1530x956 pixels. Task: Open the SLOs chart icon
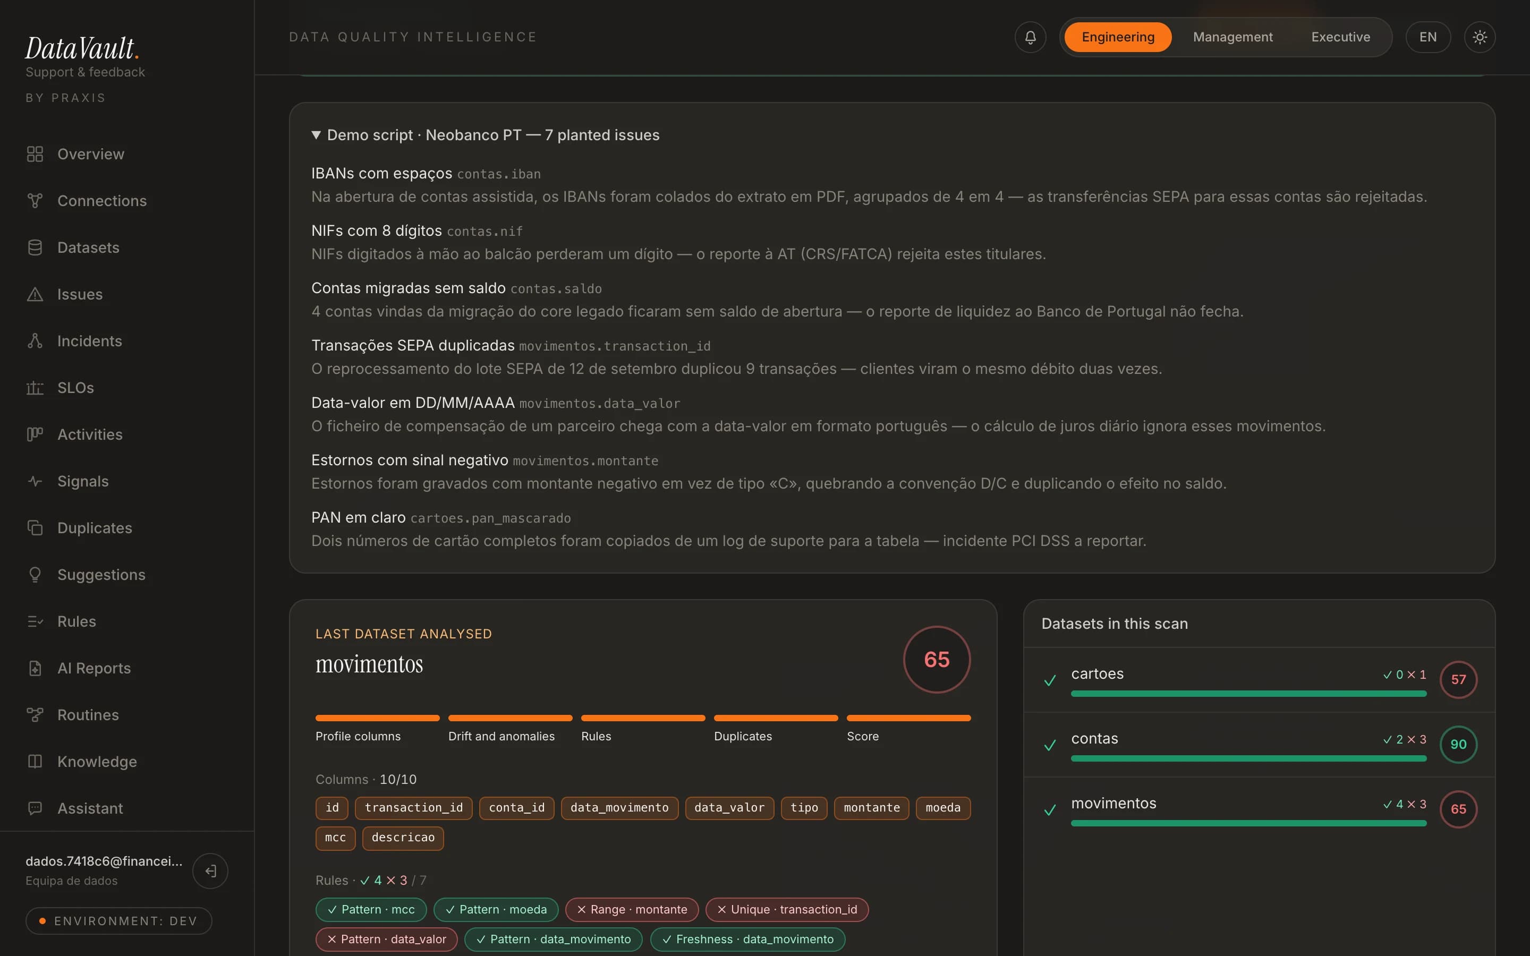pyautogui.click(x=35, y=388)
